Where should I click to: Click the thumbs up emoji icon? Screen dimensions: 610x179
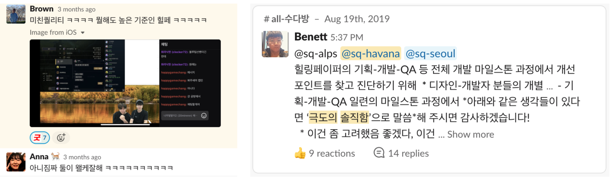[x=300, y=153]
